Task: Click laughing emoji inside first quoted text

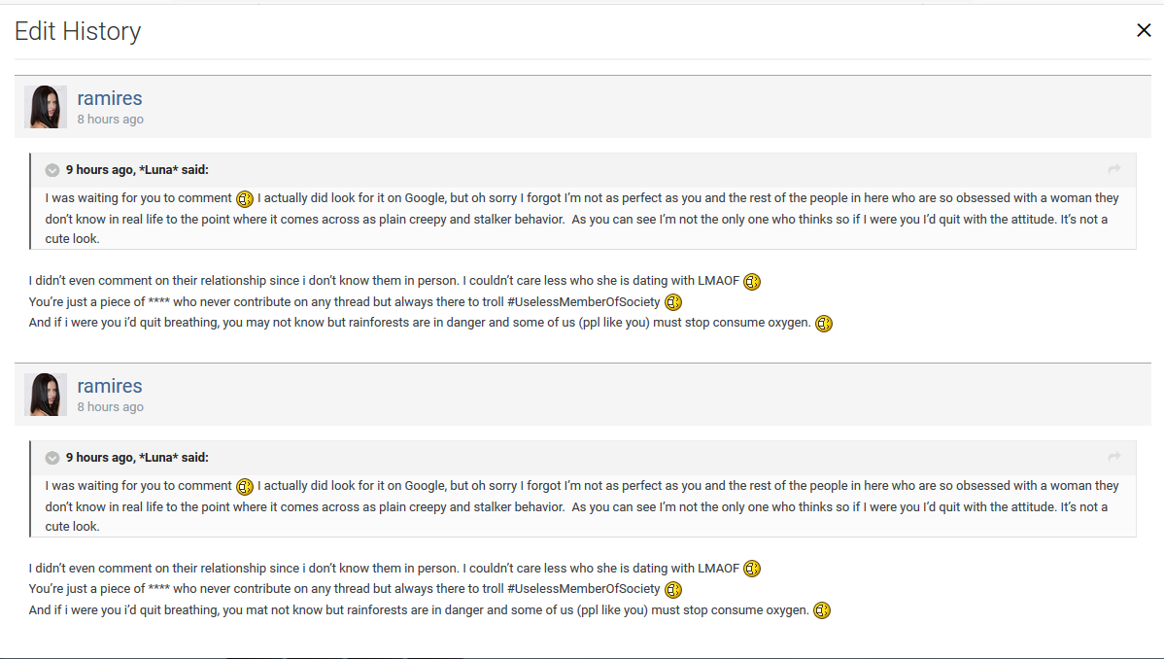Action: [245, 199]
